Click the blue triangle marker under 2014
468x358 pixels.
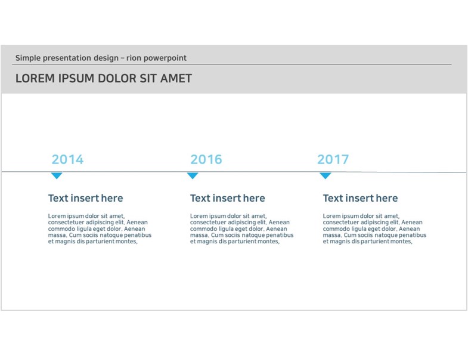pyautogui.click(x=57, y=175)
